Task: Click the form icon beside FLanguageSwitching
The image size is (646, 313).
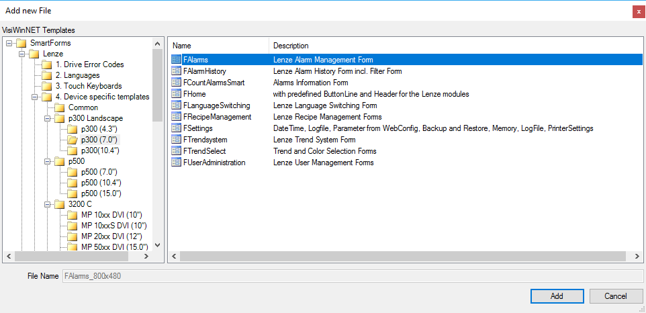Action: (177, 105)
